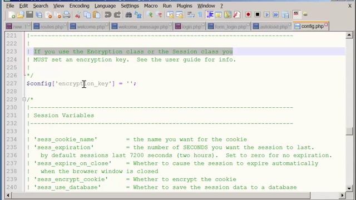This screenshot has width=356, height=200.
Task: Click User Defined Language icon
Action: click(219, 15)
